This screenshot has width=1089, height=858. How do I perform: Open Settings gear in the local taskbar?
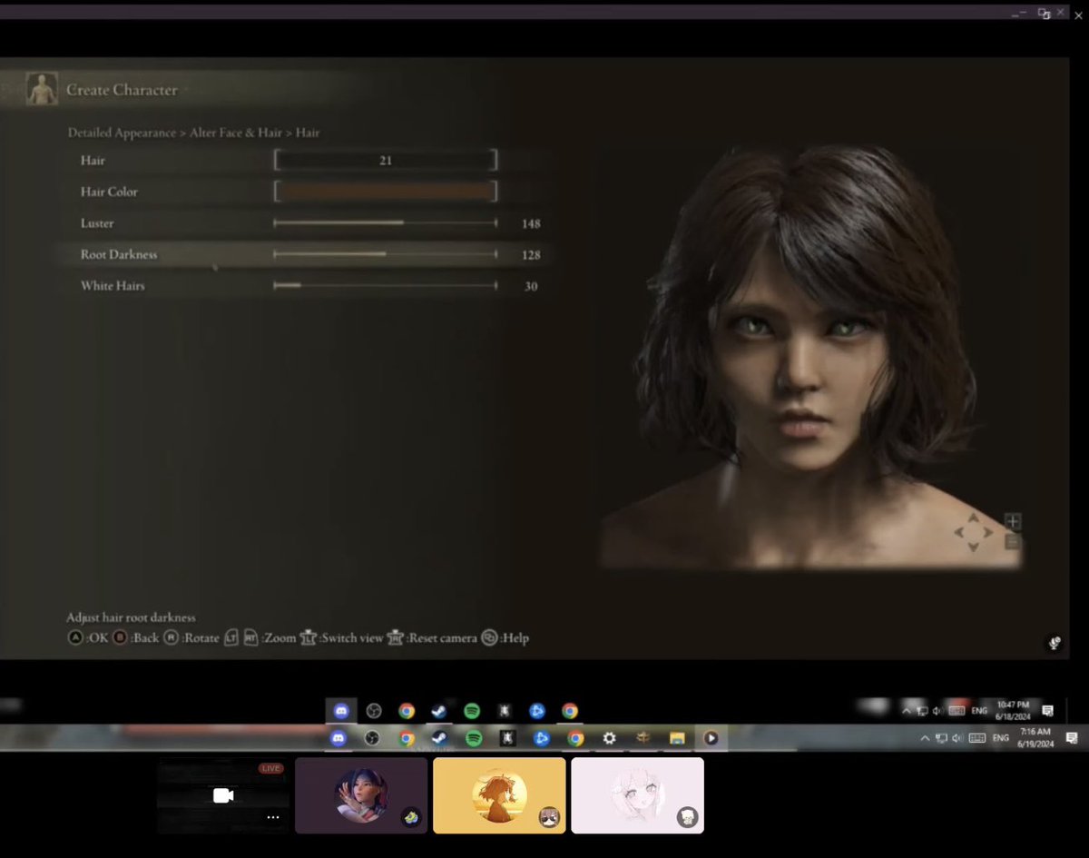(x=610, y=738)
